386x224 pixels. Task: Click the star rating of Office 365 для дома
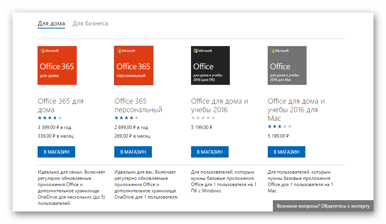click(x=50, y=118)
